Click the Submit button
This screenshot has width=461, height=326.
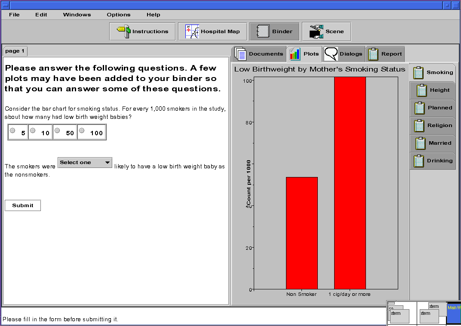23,205
